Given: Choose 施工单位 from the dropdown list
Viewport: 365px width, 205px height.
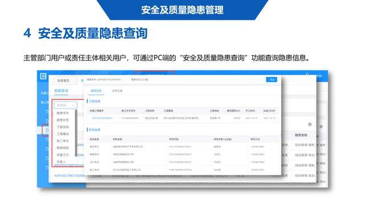Looking at the screenshot, I should (63, 141).
